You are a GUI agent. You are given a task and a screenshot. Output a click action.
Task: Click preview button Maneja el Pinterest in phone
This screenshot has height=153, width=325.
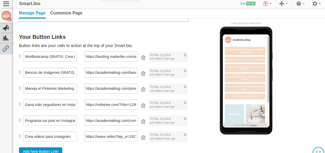(x=245, y=68)
